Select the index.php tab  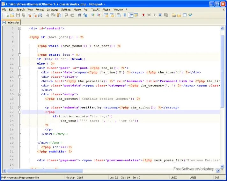coord(11,22)
